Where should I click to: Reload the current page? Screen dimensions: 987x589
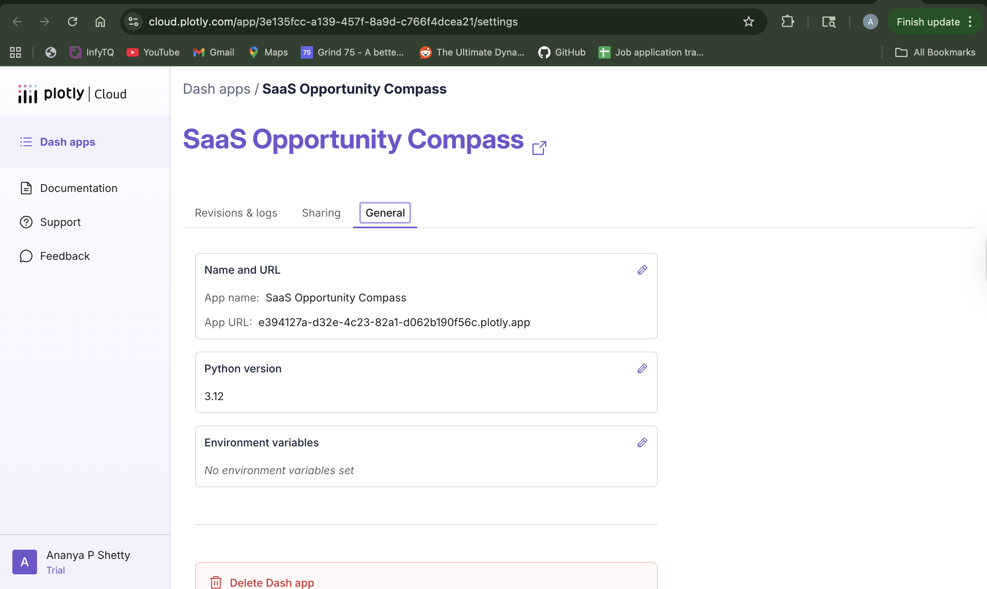point(72,22)
